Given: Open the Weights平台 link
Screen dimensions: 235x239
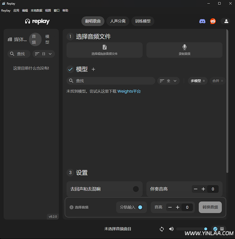Looking at the screenshot, I should [129, 91].
